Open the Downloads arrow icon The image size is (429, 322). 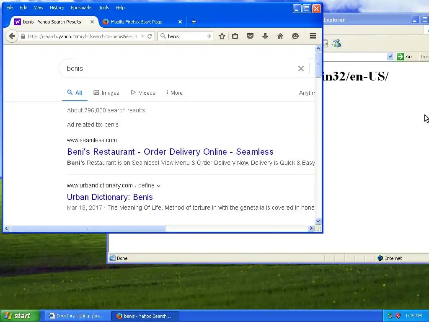tap(265, 36)
